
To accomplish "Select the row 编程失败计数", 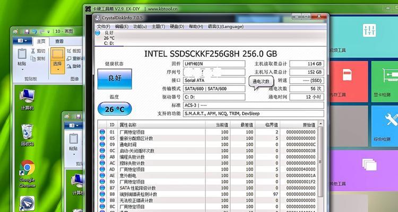I will click(208, 157).
